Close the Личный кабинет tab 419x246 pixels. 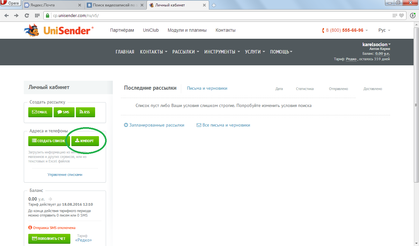[x=205, y=5]
